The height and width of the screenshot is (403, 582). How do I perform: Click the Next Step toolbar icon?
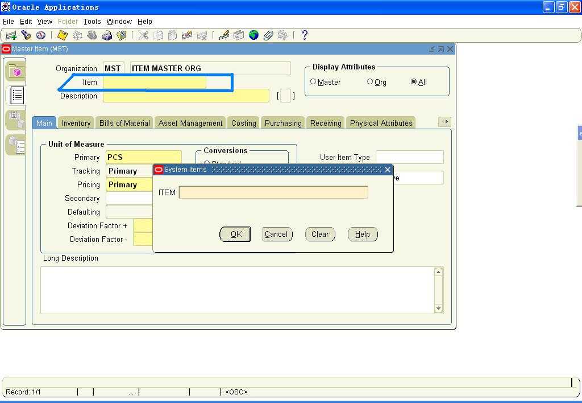77,35
